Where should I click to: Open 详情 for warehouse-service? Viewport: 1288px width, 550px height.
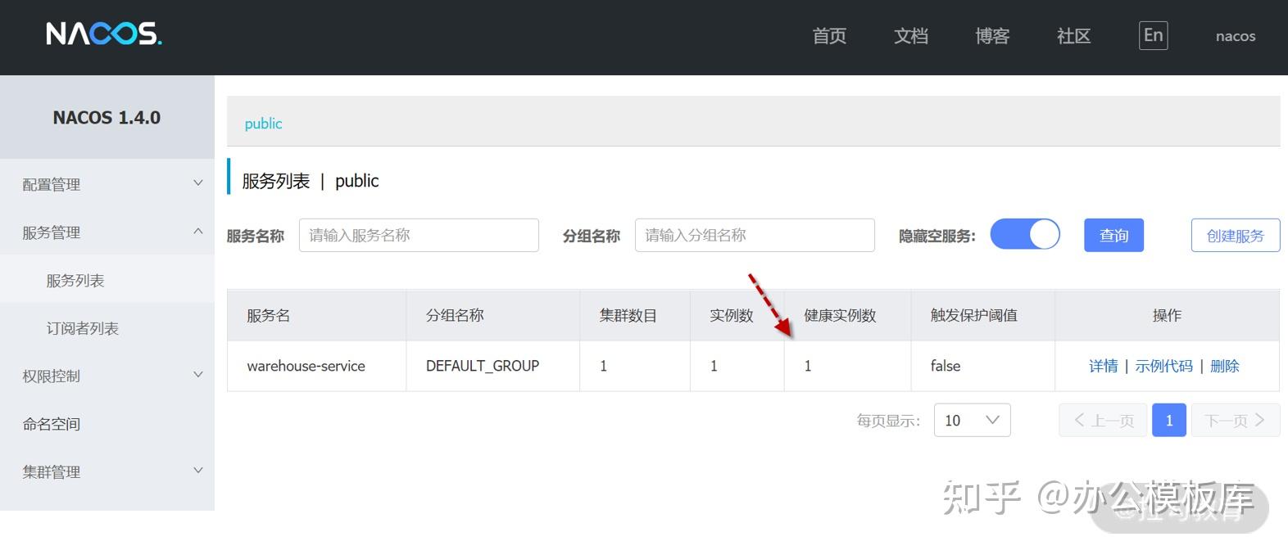tap(1103, 366)
